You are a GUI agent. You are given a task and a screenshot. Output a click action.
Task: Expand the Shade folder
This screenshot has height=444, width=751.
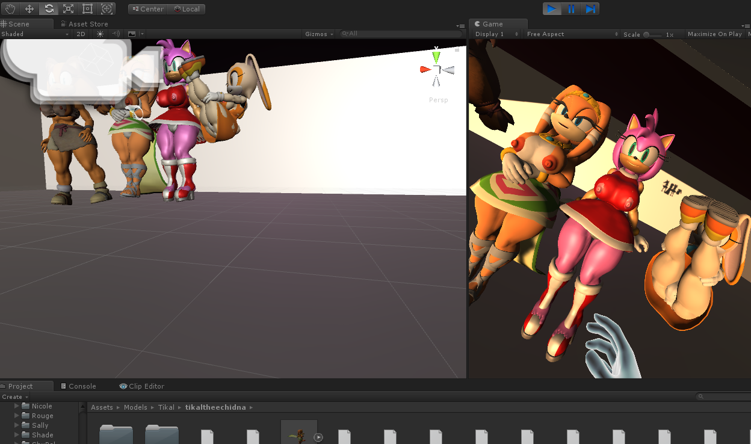point(17,435)
